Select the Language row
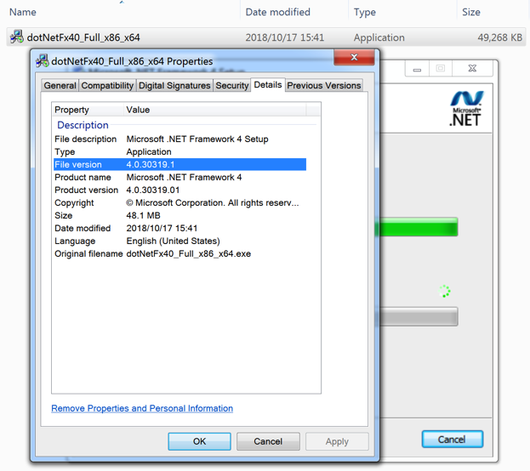The width and height of the screenshot is (530, 471). pyautogui.click(x=180, y=241)
